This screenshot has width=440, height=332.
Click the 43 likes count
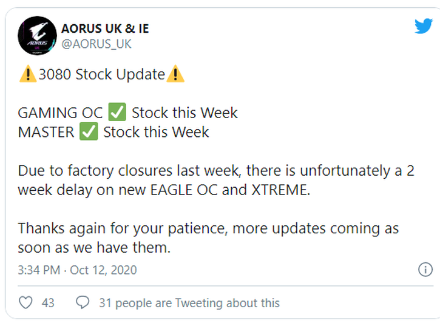pyautogui.click(x=47, y=302)
